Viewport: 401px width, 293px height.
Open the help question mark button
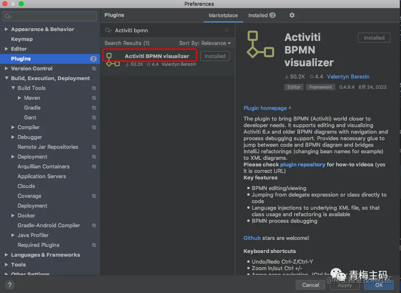(10, 285)
